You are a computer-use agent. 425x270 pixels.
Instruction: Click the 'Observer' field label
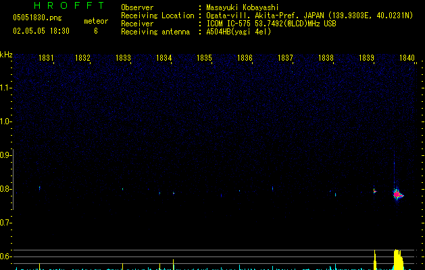[x=137, y=7]
